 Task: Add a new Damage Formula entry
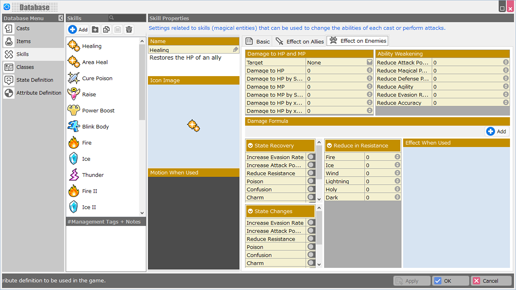point(496,131)
